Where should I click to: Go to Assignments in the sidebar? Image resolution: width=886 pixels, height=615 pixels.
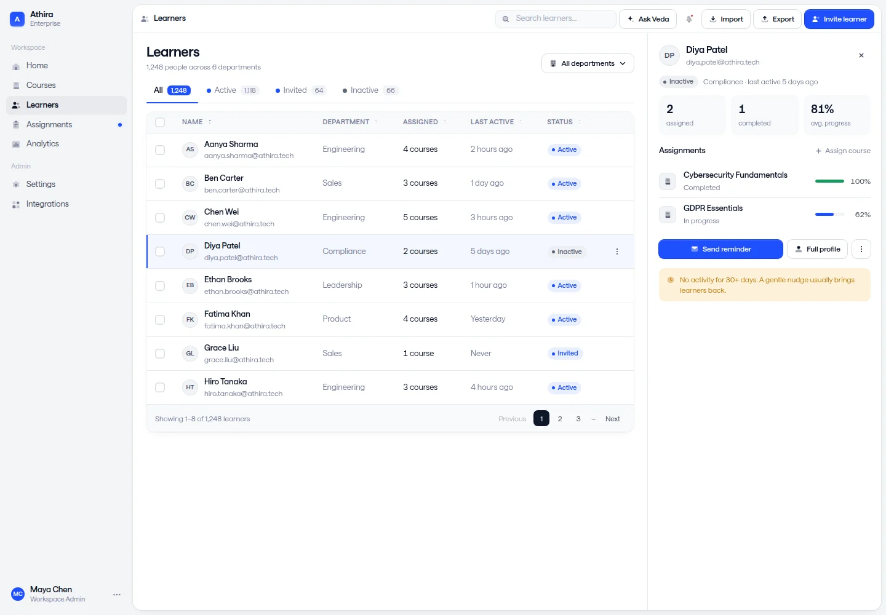(66, 125)
